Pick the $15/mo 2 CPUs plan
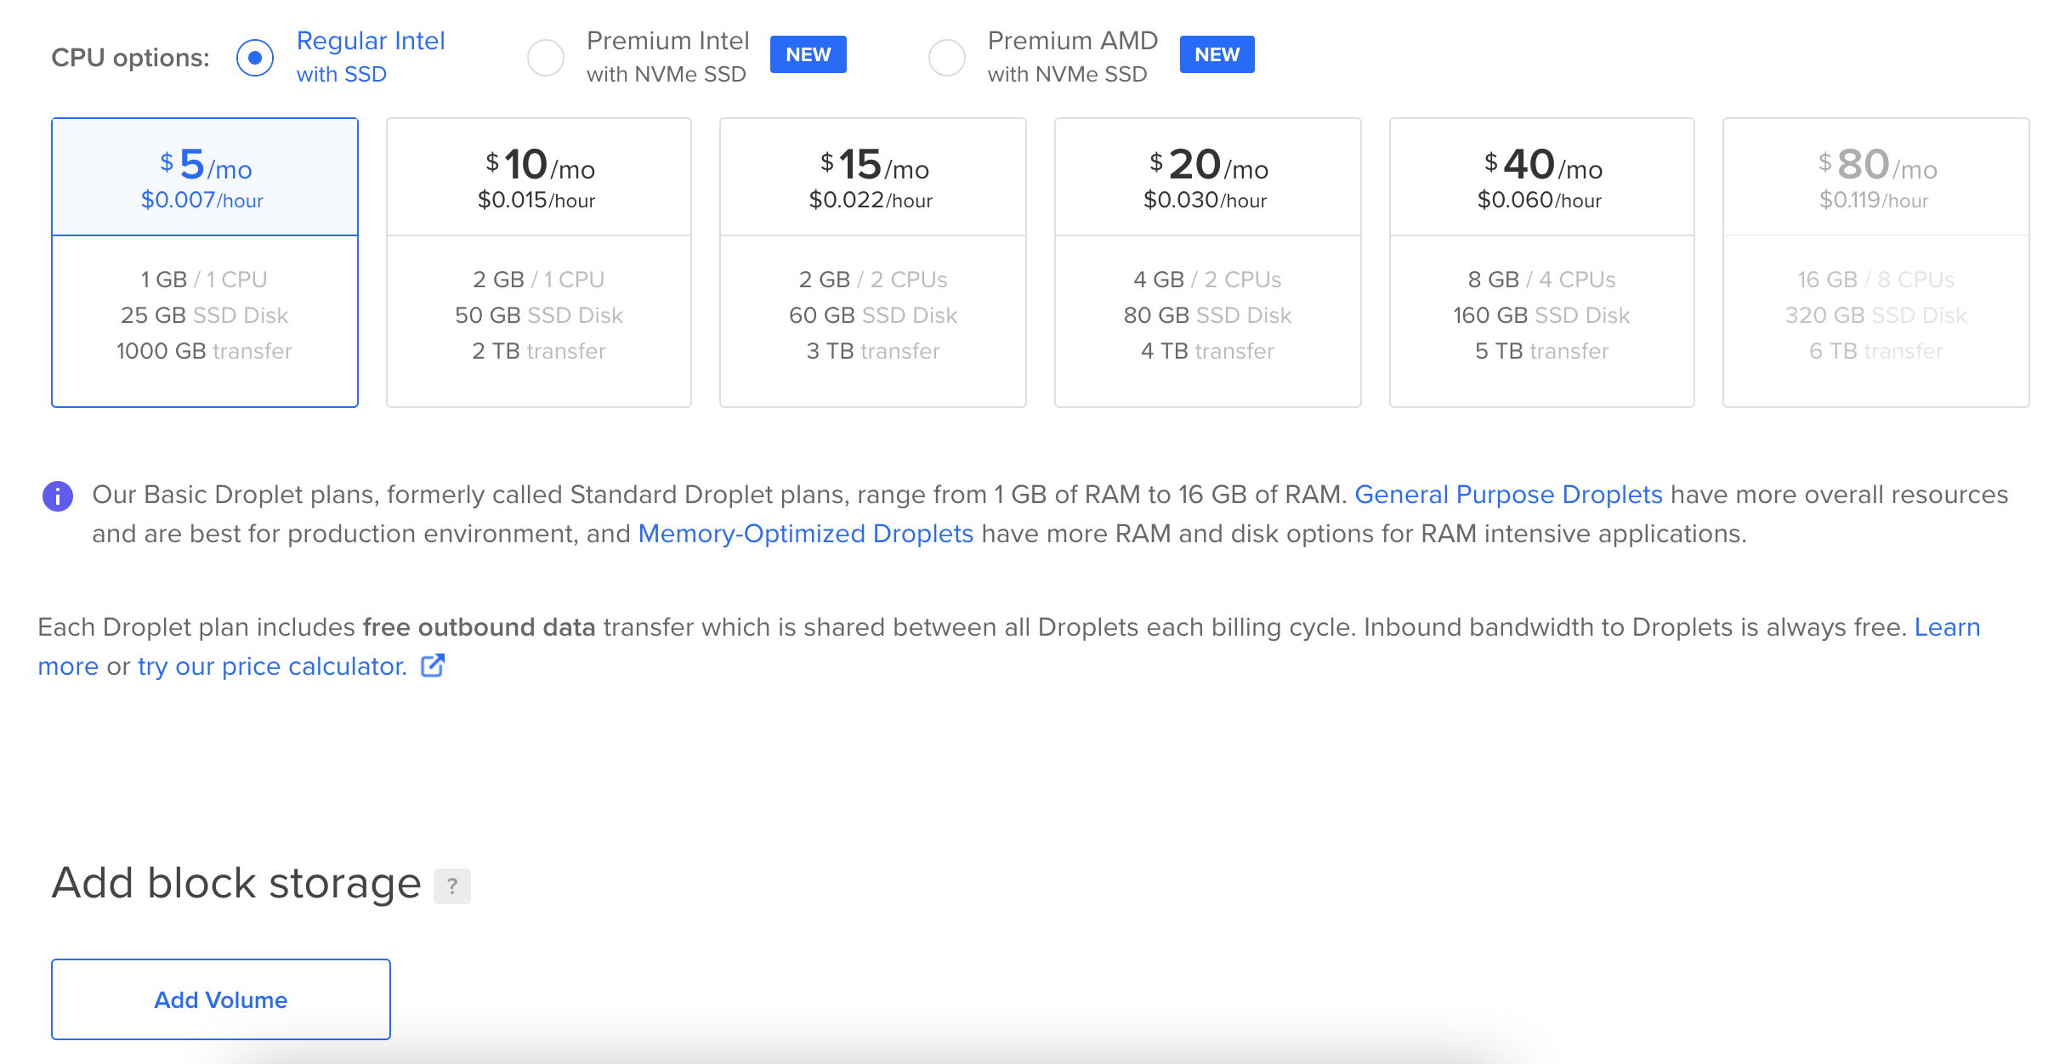This screenshot has width=2071, height=1064. [873, 263]
